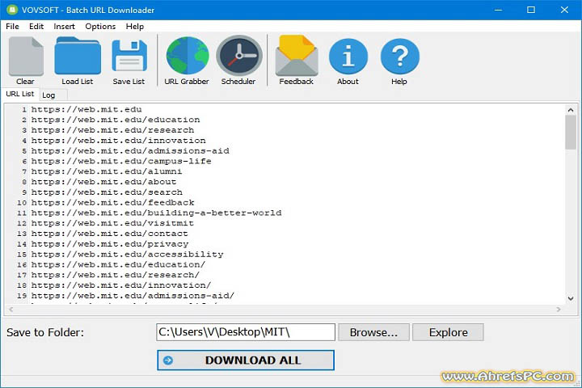Image resolution: width=582 pixels, height=388 pixels.
Task: Open the Edit menu
Action: point(36,27)
